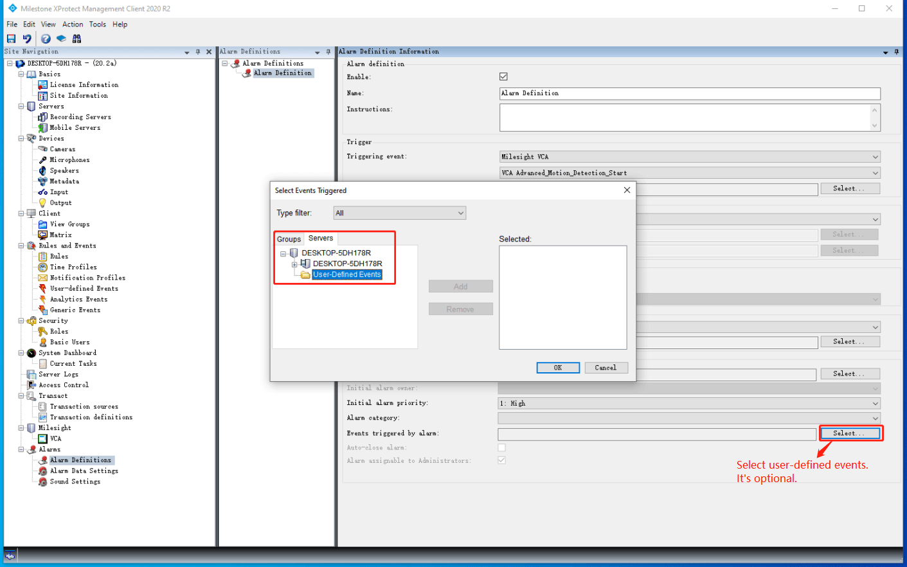Open the View menu
Image resolution: width=907 pixels, height=567 pixels.
(x=48, y=24)
